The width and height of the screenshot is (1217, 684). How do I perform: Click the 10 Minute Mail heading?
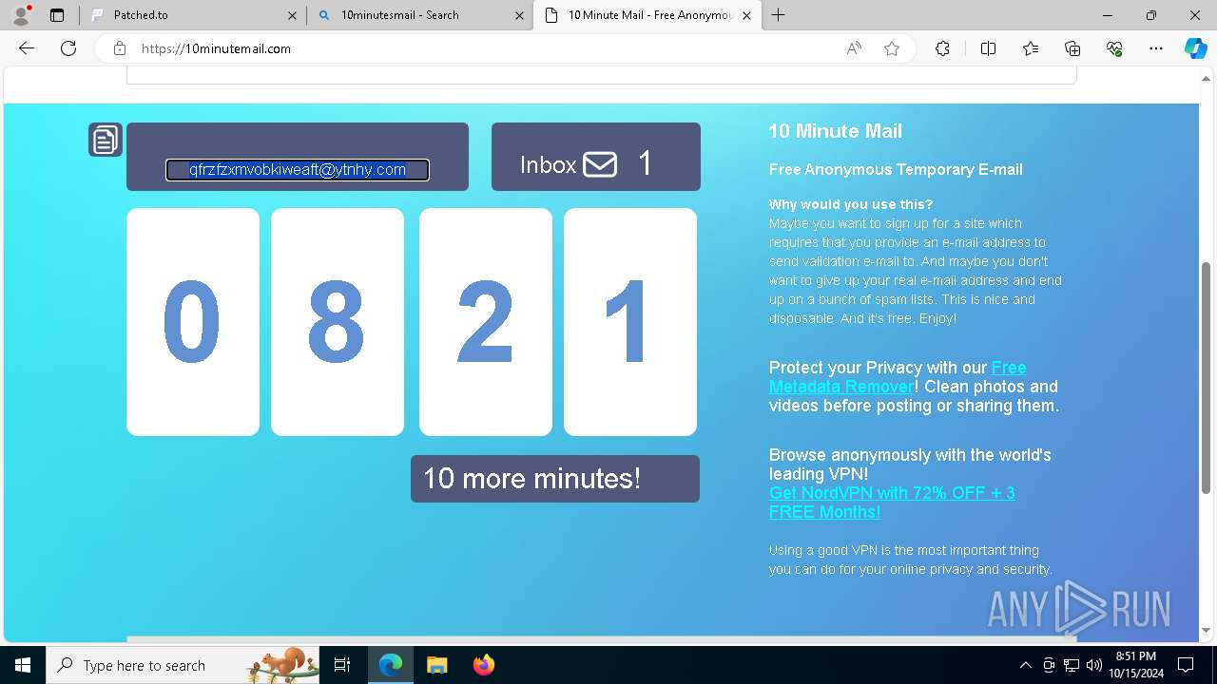click(836, 131)
